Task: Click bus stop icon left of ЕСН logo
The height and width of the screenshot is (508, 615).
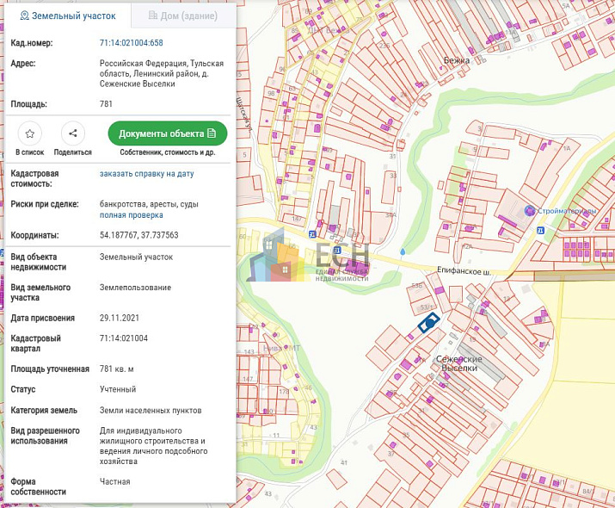Action: pos(312,234)
